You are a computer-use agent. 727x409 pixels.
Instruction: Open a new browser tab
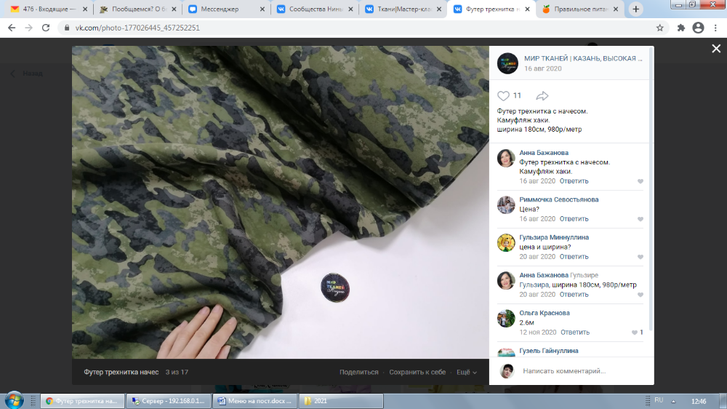pyautogui.click(x=635, y=9)
